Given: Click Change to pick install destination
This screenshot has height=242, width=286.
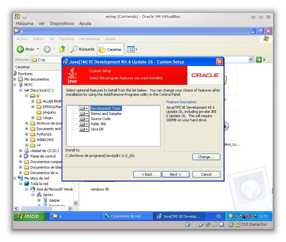Looking at the screenshot, I should pyautogui.click(x=206, y=157).
